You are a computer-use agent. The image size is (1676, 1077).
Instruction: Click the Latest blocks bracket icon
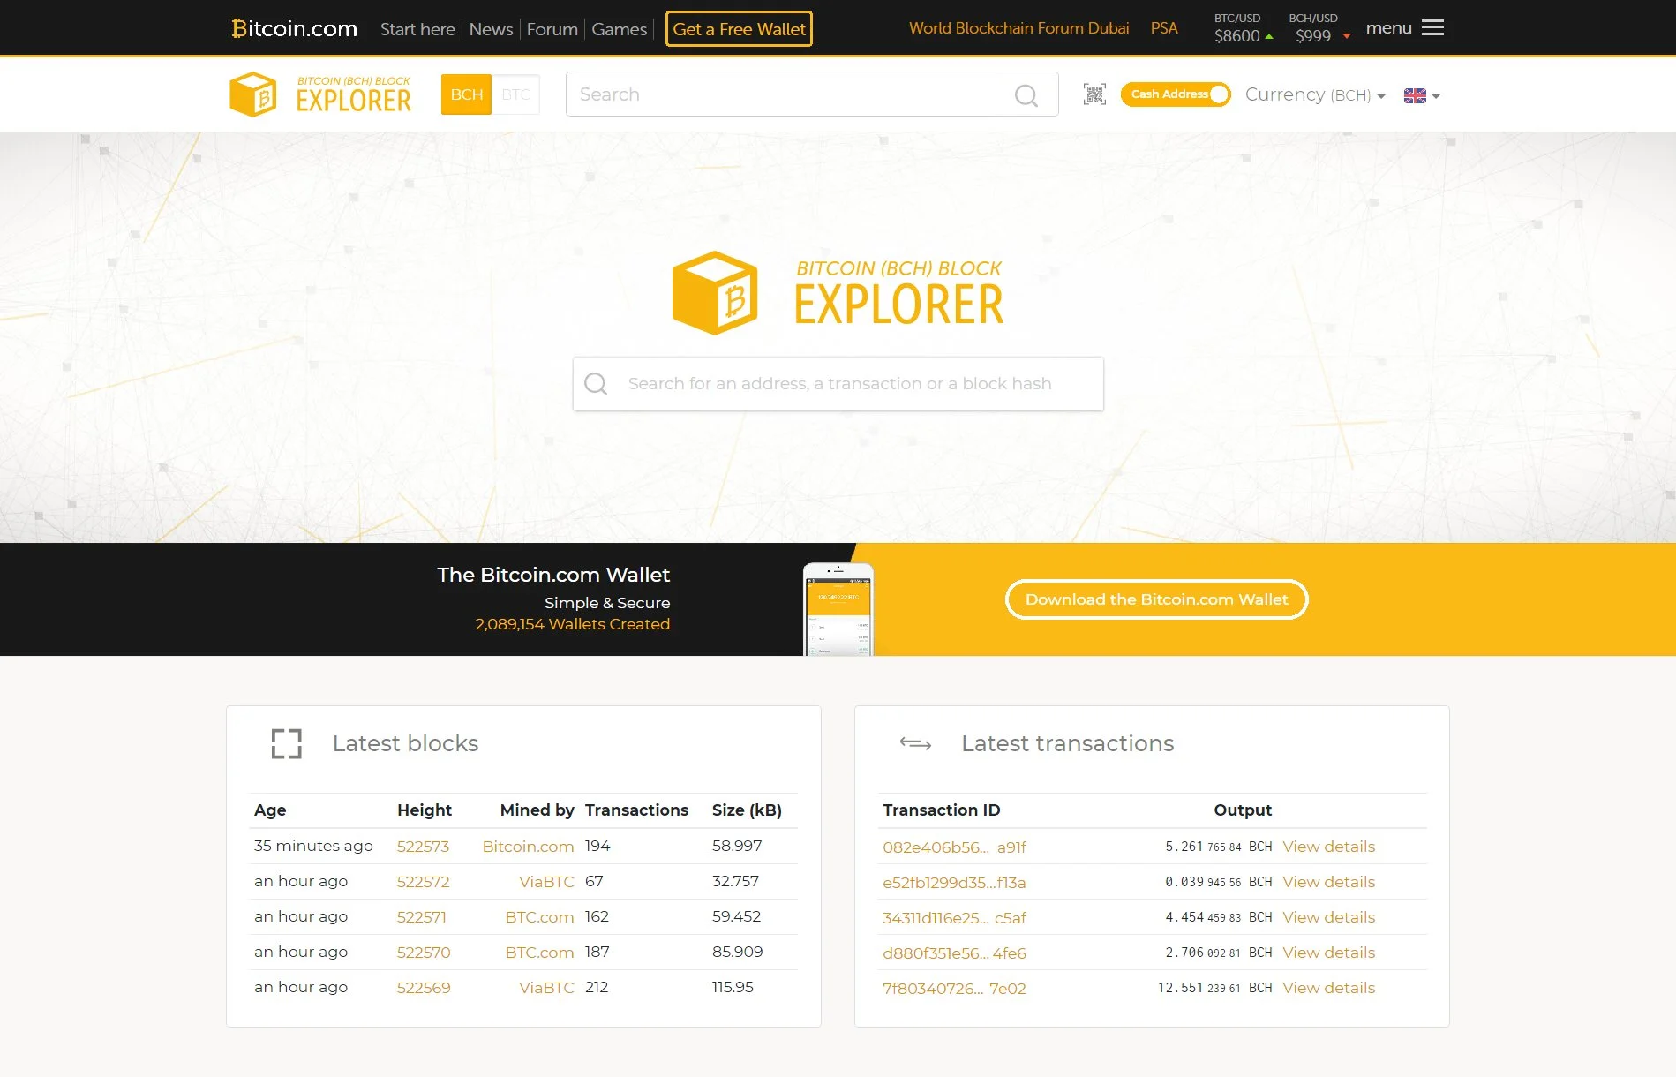(x=286, y=743)
